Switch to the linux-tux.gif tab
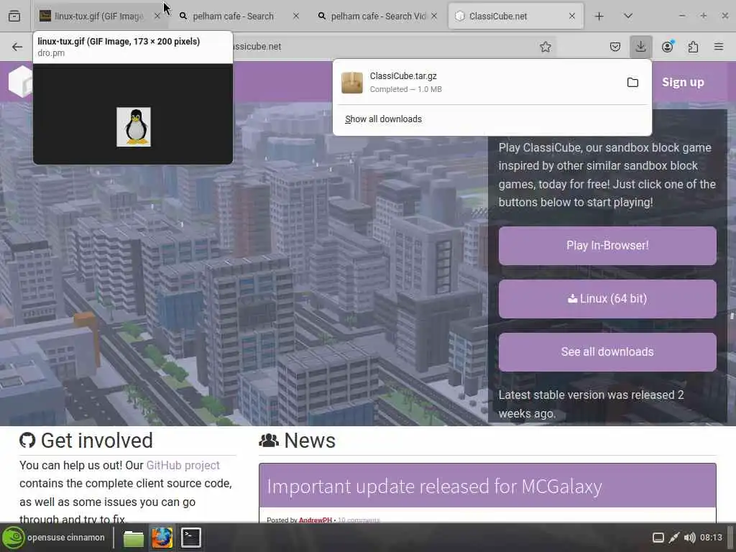Image resolution: width=736 pixels, height=552 pixels. (x=99, y=16)
